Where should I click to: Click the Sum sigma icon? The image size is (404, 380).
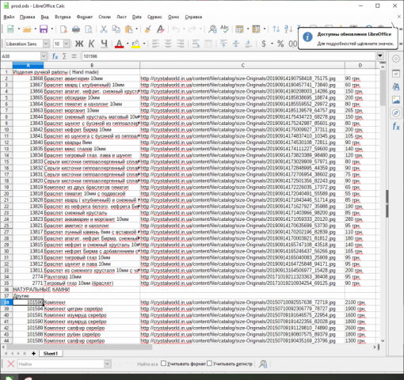64,56
